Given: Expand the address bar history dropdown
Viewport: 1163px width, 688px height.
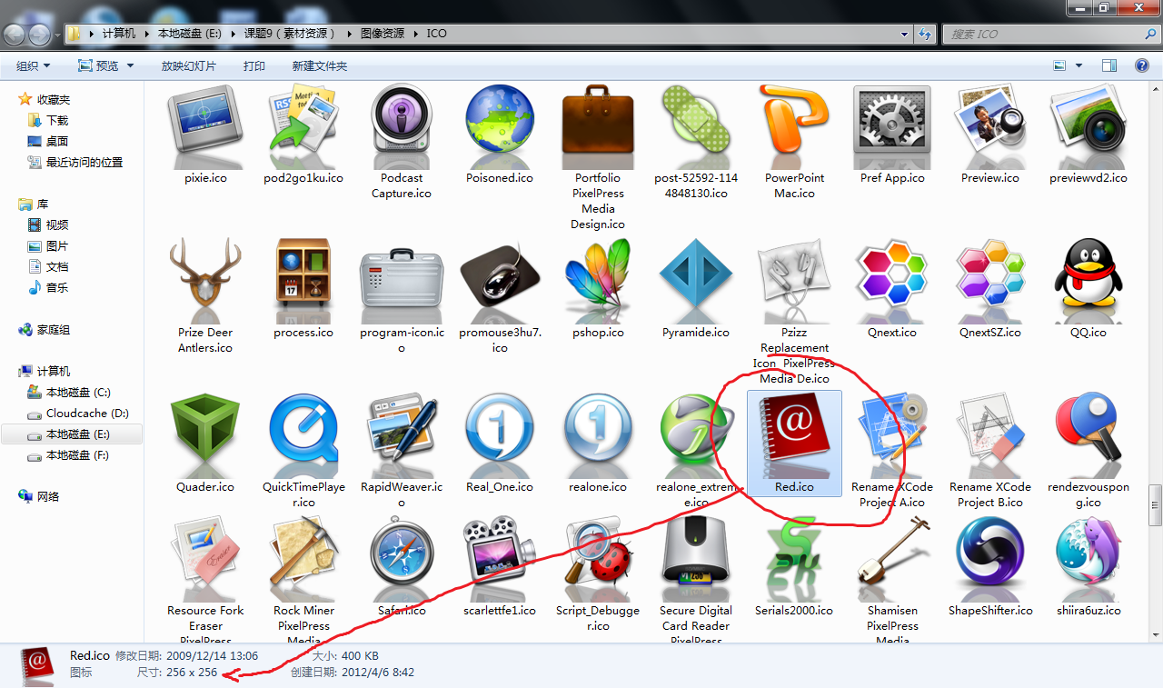Looking at the screenshot, I should pos(904,34).
